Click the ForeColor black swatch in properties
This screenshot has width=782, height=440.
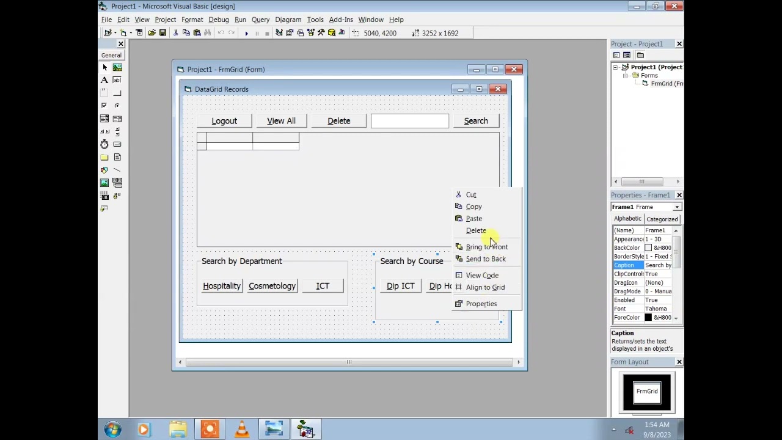pos(648,318)
